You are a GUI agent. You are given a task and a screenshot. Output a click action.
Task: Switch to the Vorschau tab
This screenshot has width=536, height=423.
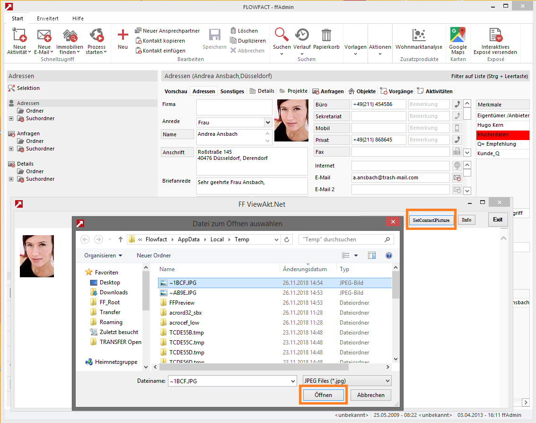[x=176, y=91]
